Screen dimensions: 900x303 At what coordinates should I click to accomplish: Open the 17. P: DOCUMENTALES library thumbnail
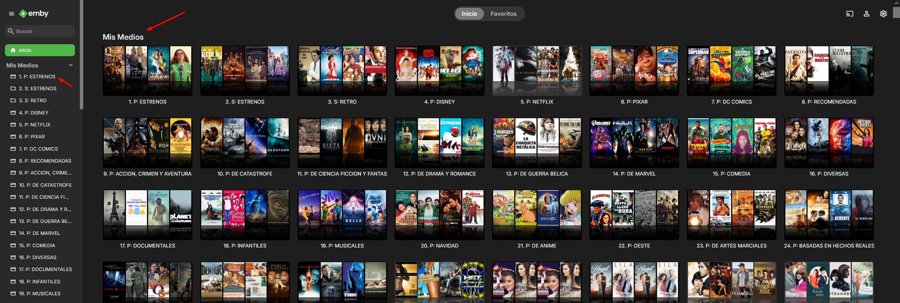tap(147, 215)
